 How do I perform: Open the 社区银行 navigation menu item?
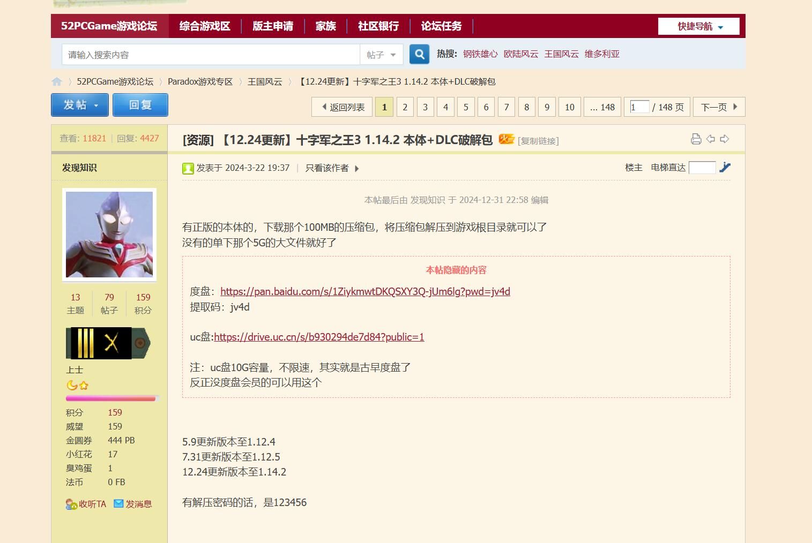[x=378, y=26]
